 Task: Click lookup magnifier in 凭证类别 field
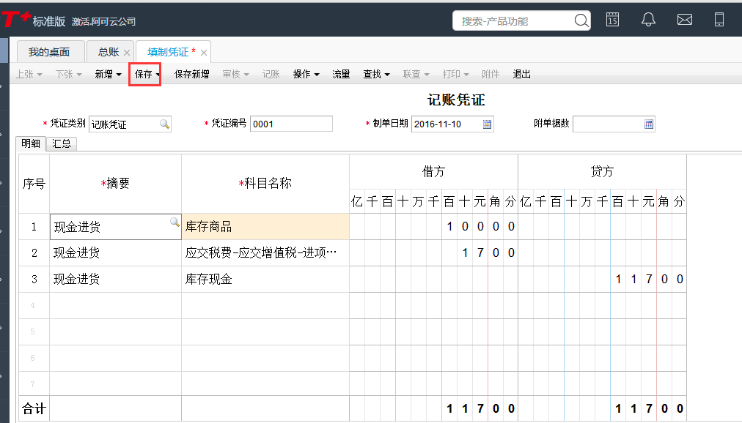point(164,124)
